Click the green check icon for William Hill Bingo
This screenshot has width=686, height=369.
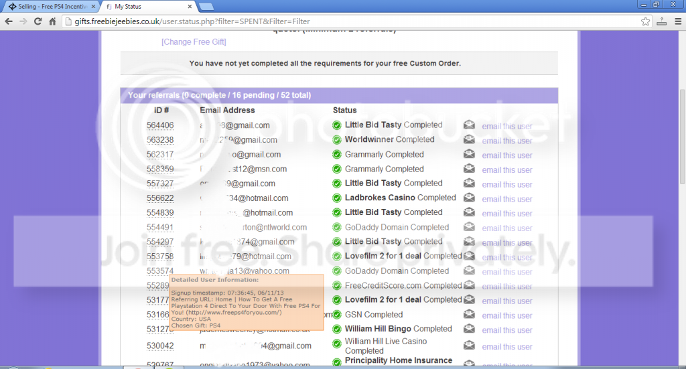tap(337, 329)
